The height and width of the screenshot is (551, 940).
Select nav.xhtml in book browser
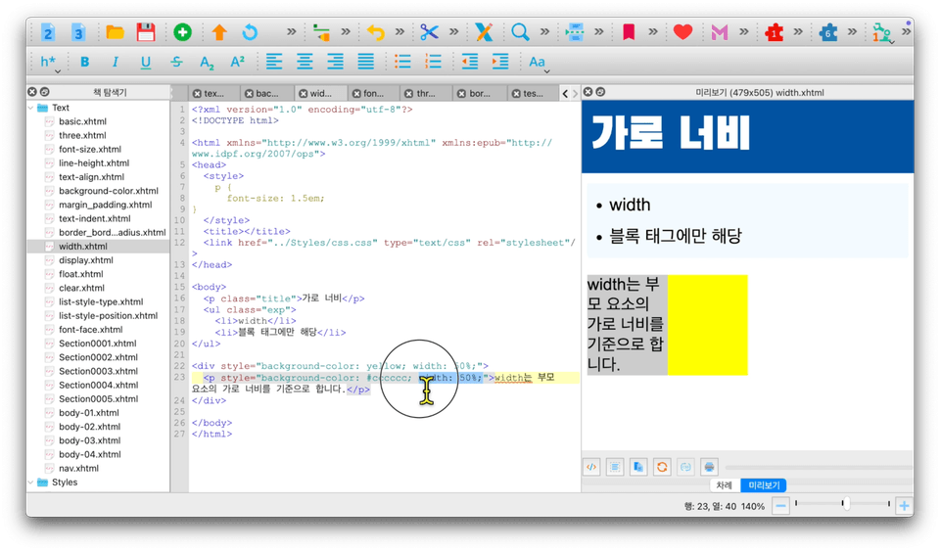click(x=78, y=469)
